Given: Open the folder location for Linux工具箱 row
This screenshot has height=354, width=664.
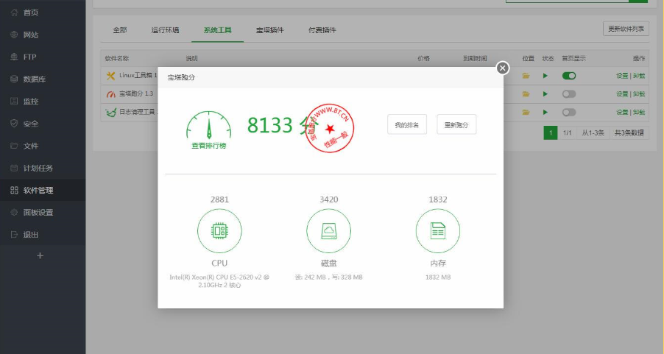Looking at the screenshot, I should coord(526,76).
